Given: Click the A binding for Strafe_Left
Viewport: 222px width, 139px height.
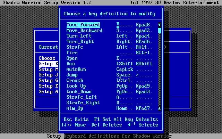Looking at the screenshot, I should point(118,97).
